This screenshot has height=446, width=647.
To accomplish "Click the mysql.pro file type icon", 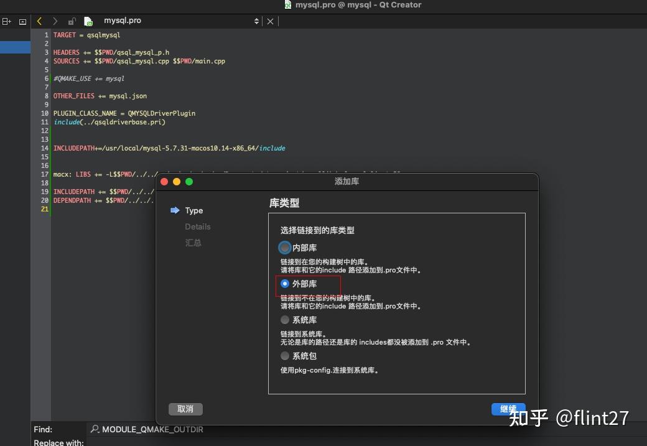I will [88, 21].
